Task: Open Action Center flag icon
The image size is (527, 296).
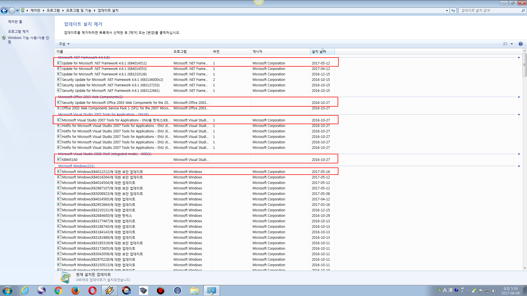Action: [481, 291]
